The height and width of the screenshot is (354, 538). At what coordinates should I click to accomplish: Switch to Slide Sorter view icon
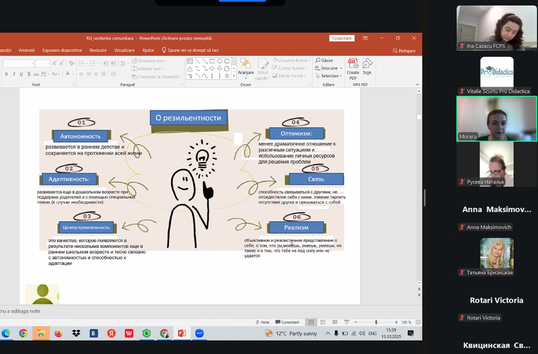pyautogui.click(x=323, y=322)
